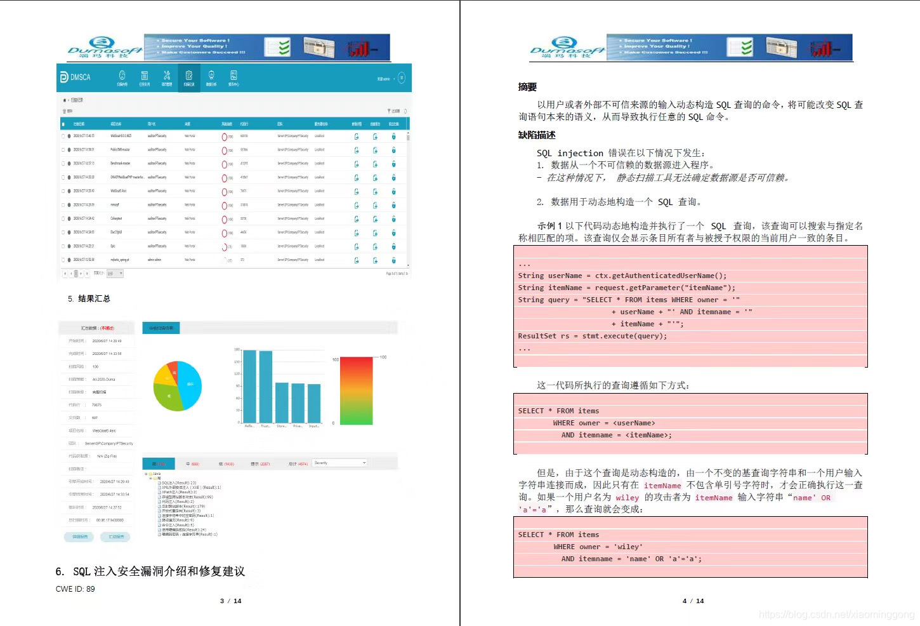
Task: Click the refresh icon beside the filter button
Action: coord(405,111)
